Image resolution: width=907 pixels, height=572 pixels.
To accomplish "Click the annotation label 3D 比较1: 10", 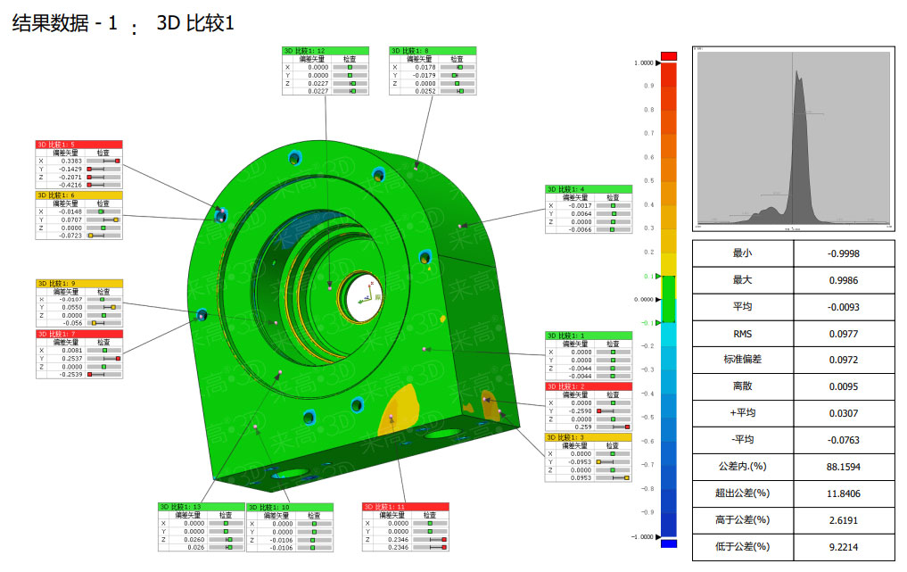I will coord(289,507).
